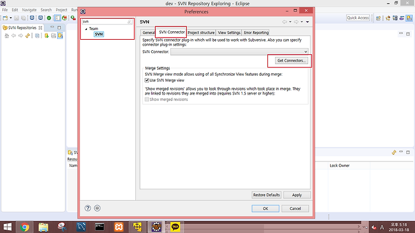Open the Edit menu in Eclipse
The width and height of the screenshot is (415, 233).
15,10
